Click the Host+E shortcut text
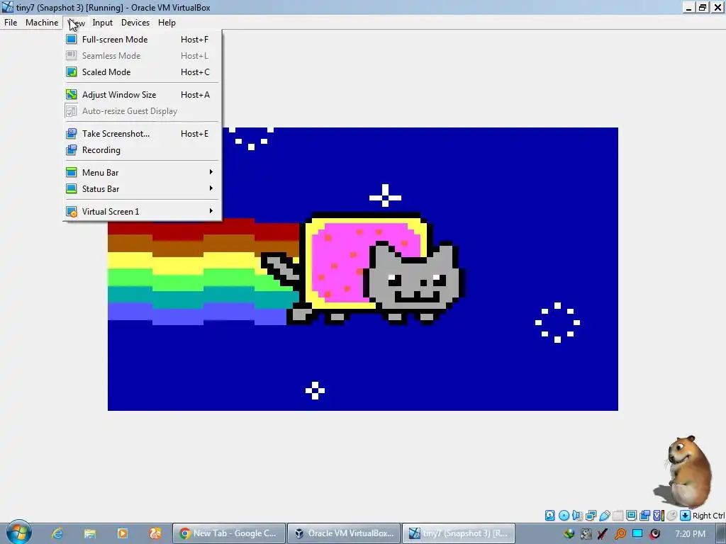Screen dimensions: 726x544 tap(194, 134)
